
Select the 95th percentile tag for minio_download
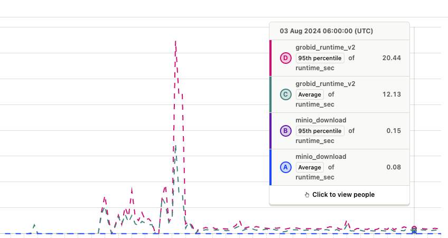click(320, 131)
